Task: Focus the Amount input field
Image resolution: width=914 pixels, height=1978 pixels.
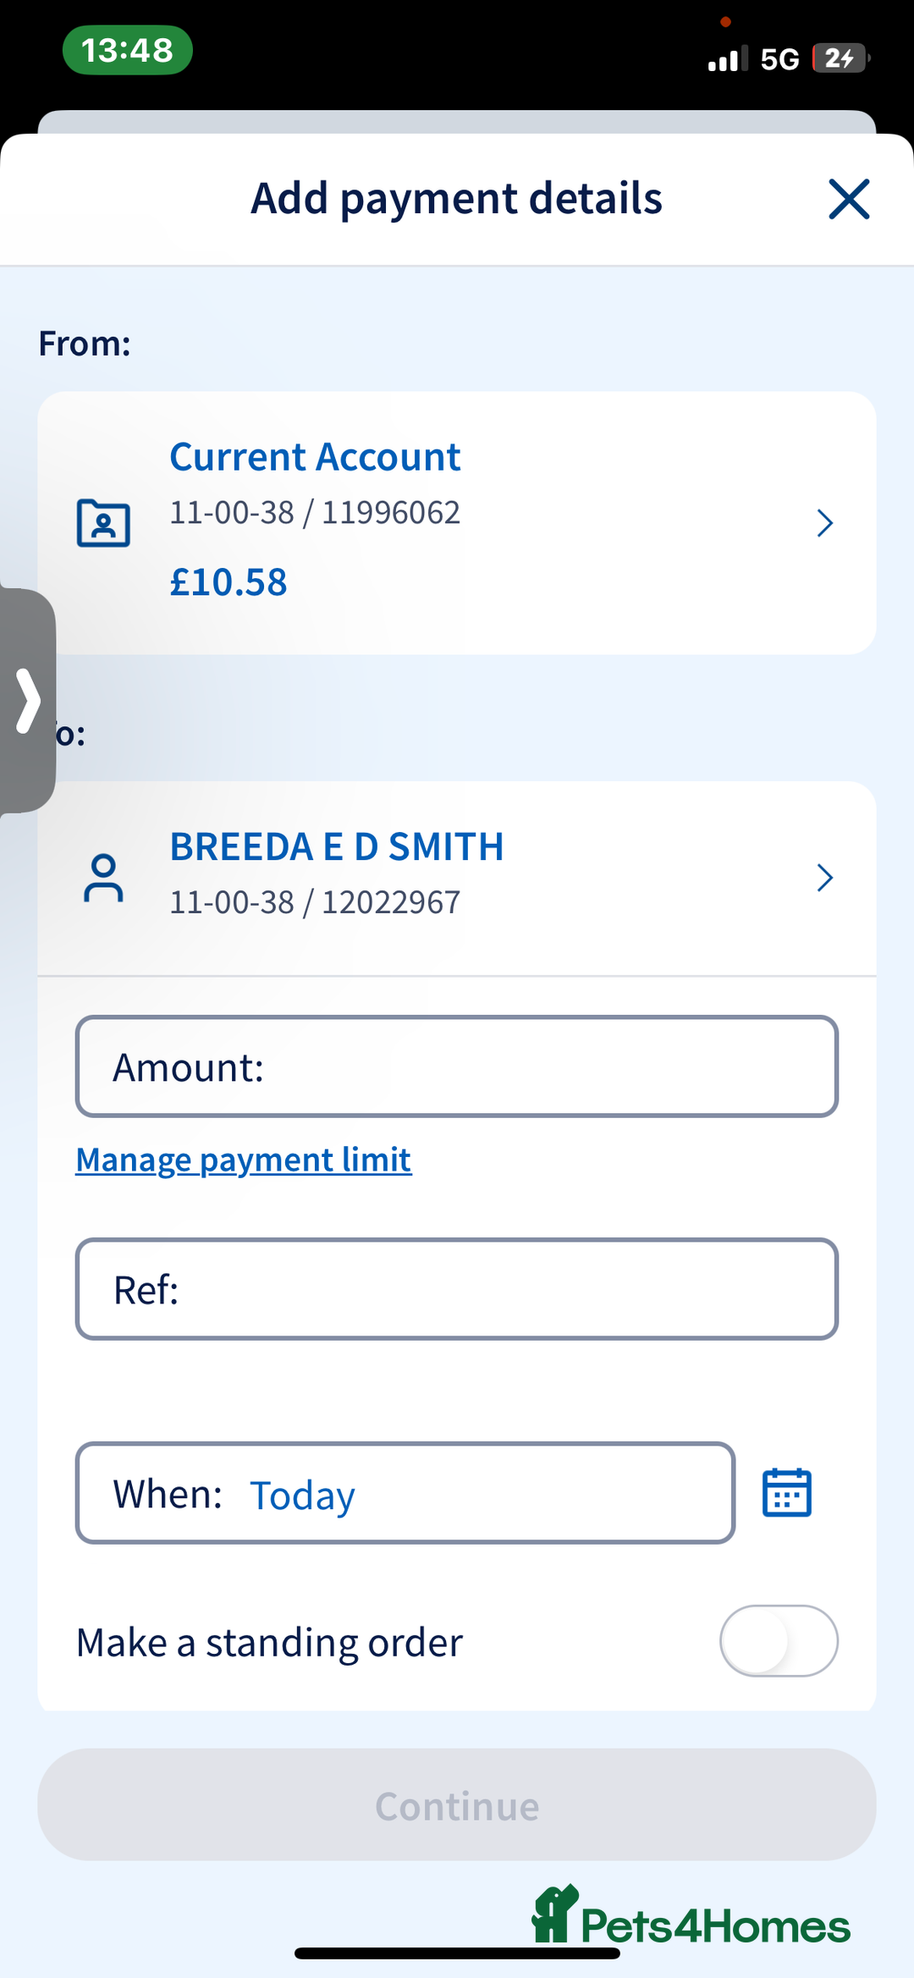Action: (x=457, y=1066)
